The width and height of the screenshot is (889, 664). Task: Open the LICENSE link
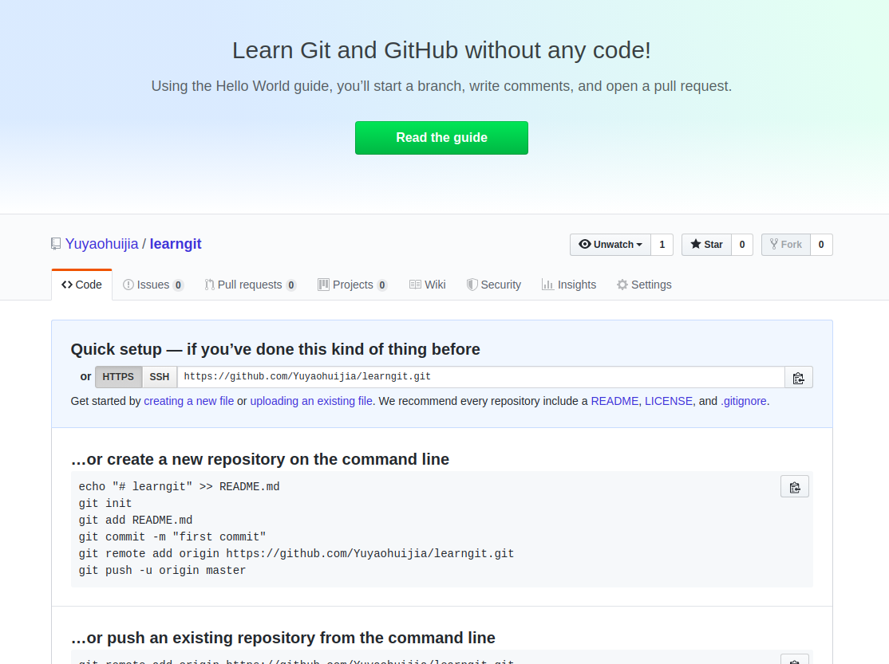coord(669,401)
